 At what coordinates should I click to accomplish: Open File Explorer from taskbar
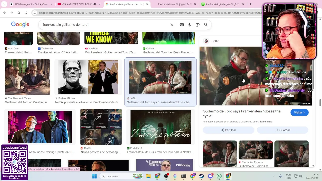pos(148,176)
